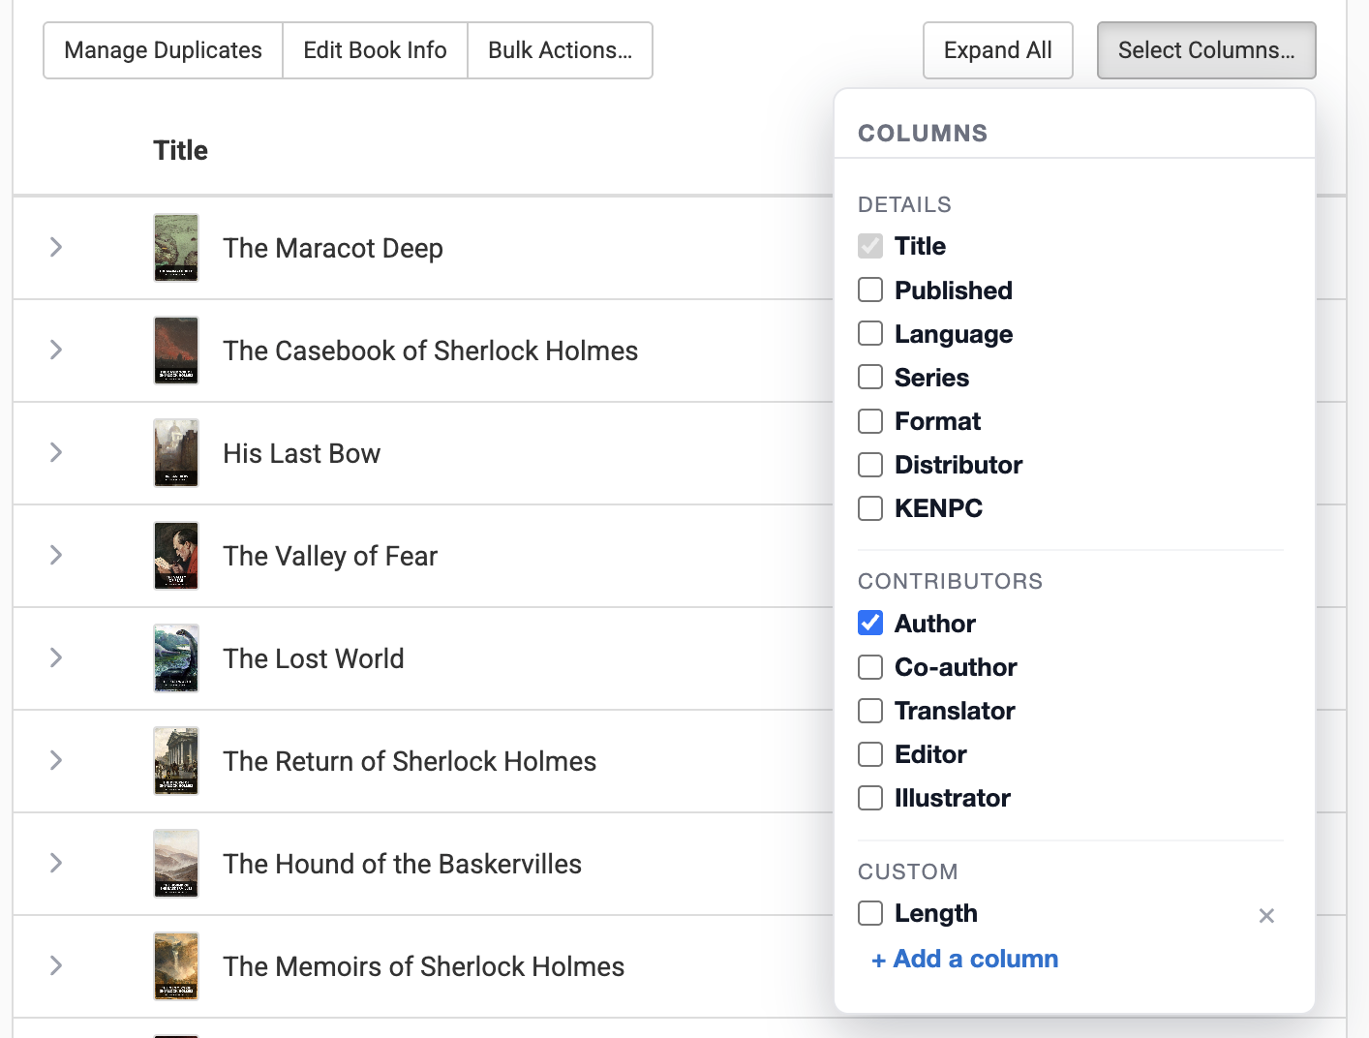This screenshot has height=1038, width=1369.
Task: Expand The Maracot Deep row
Action: coord(56,248)
